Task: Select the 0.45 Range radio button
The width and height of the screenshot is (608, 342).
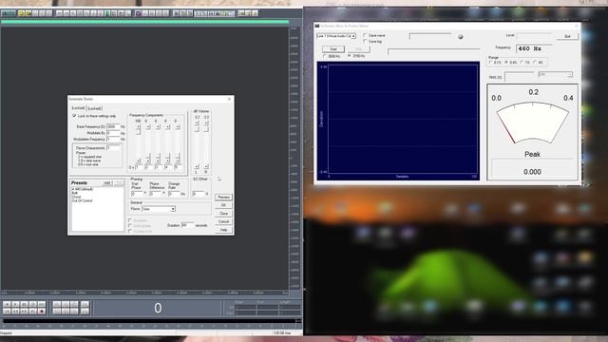Action: point(506,62)
